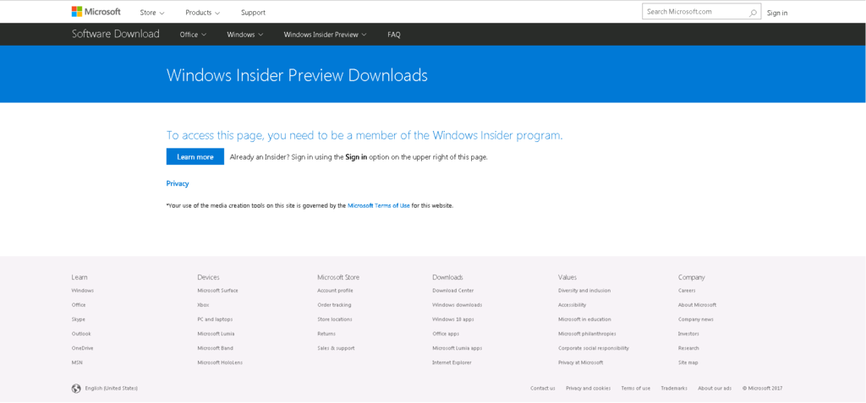Screen dimensions: 866x403
Task: Click the globe language icon
Action: tap(76, 389)
